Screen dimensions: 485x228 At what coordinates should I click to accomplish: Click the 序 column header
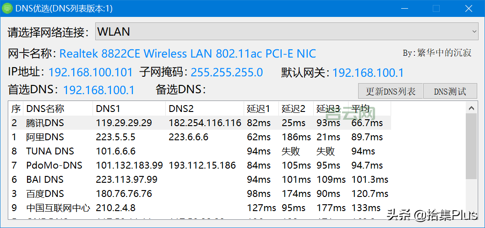pyautogui.click(x=16, y=109)
